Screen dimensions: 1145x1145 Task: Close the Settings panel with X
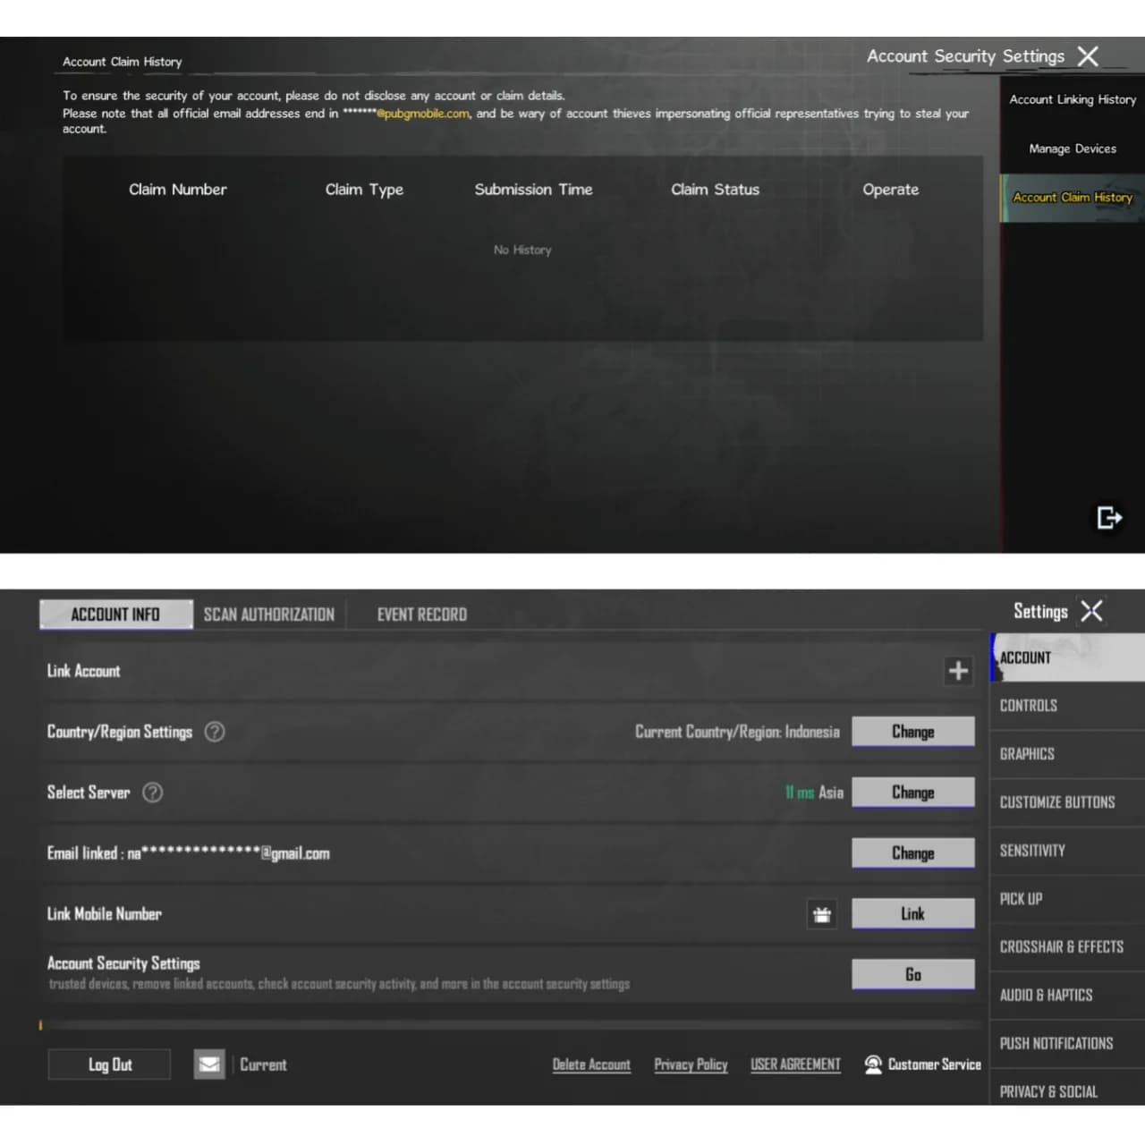pyautogui.click(x=1091, y=611)
